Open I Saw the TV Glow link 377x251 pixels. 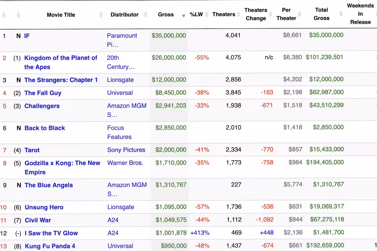(x=51, y=233)
